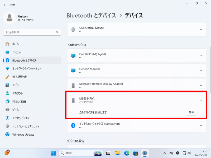Click the アカウント person icon
The height and width of the screenshot is (158, 211).
[x=7, y=93]
